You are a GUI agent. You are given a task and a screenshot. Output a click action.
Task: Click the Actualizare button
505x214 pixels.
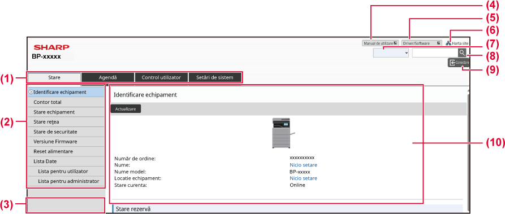[126, 109]
